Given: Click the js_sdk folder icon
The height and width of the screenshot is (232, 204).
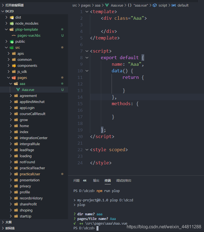Looking at the screenshot, I should click(x=14, y=71).
